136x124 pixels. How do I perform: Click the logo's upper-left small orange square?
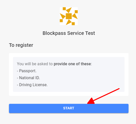[64, 9]
